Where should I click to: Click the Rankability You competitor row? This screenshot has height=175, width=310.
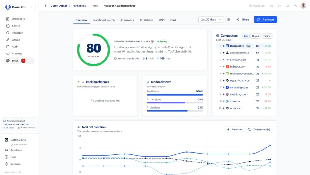(244, 46)
